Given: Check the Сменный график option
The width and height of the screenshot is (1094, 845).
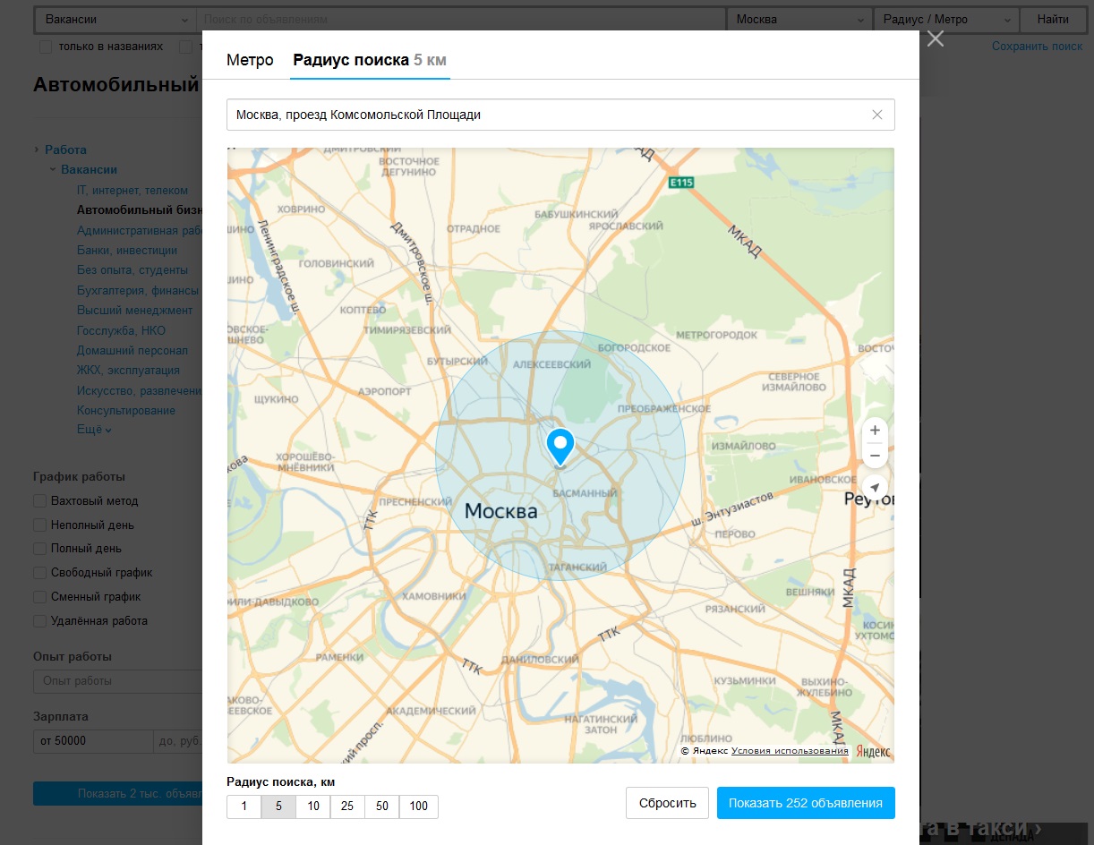Looking at the screenshot, I should pyautogui.click(x=39, y=597).
